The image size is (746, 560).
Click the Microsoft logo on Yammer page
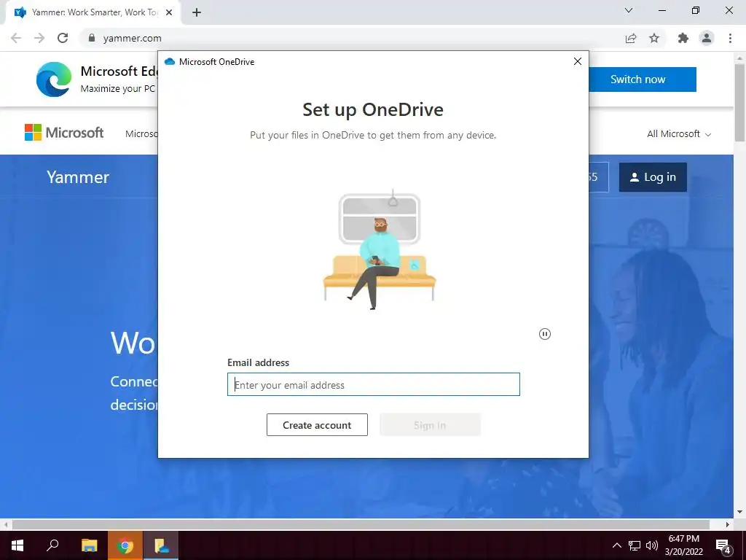[64, 133]
